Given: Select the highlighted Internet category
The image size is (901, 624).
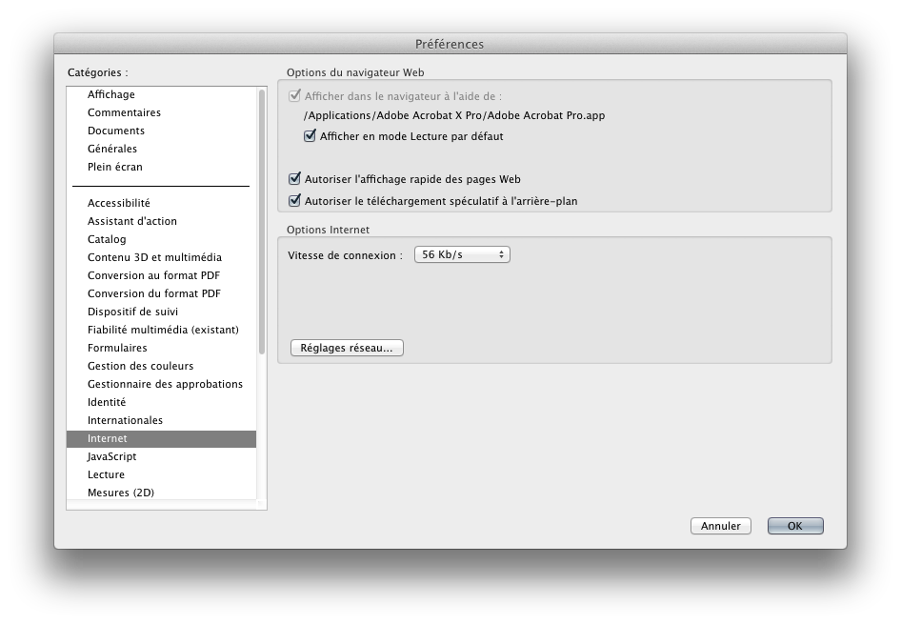Looking at the screenshot, I should 161,438.
